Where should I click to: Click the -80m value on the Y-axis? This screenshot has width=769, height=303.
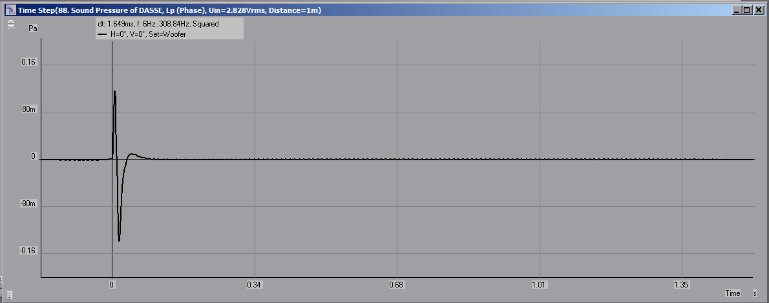click(28, 204)
